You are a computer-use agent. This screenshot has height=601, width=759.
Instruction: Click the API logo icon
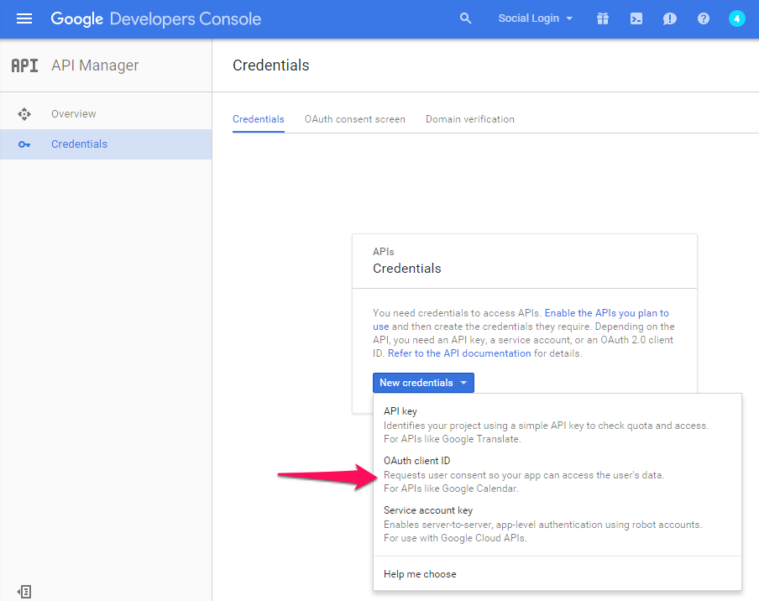(24, 65)
